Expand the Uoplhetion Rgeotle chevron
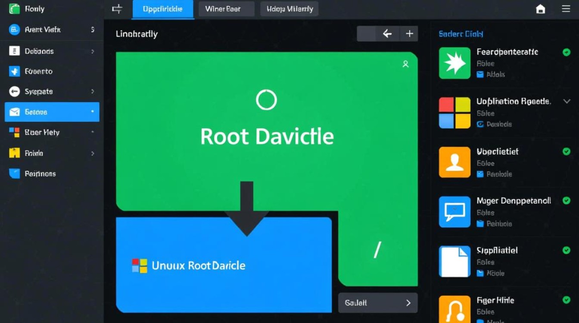 point(567,102)
